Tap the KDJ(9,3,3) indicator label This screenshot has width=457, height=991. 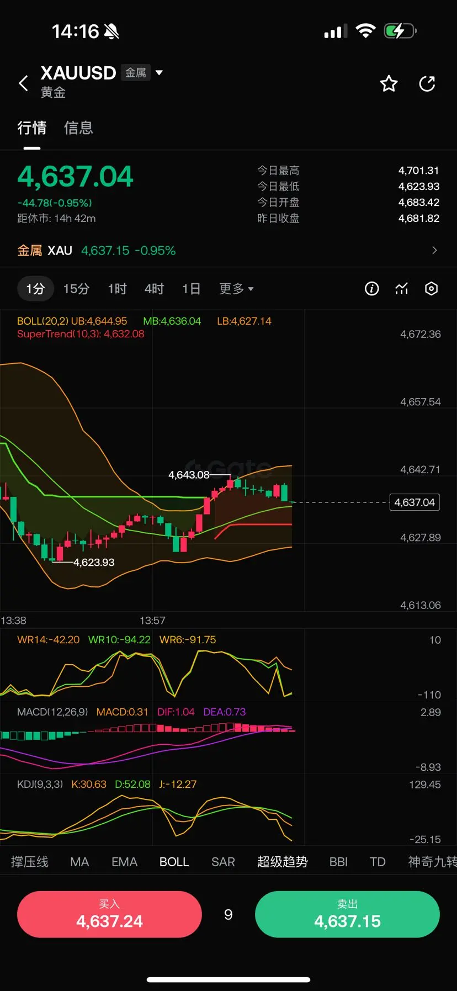click(40, 784)
